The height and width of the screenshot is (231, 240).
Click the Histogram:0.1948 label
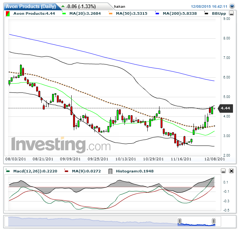pyautogui.click(x=135, y=171)
